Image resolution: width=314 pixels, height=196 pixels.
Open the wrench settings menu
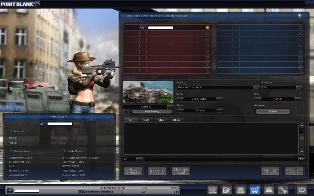point(282,190)
